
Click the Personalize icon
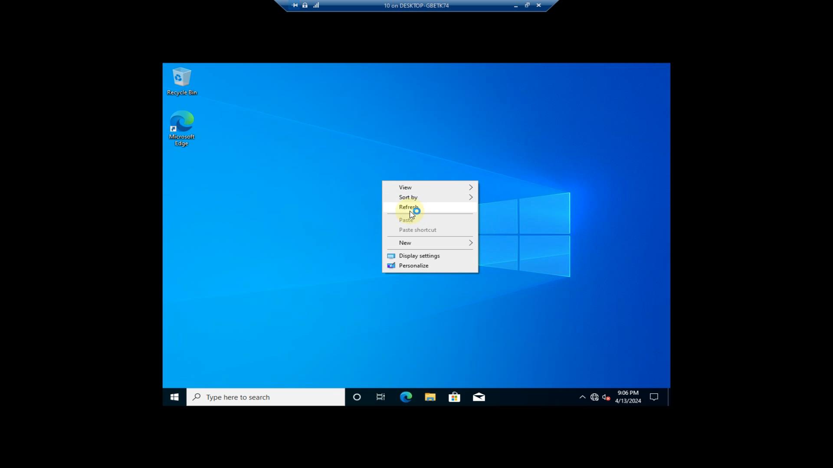[391, 266]
